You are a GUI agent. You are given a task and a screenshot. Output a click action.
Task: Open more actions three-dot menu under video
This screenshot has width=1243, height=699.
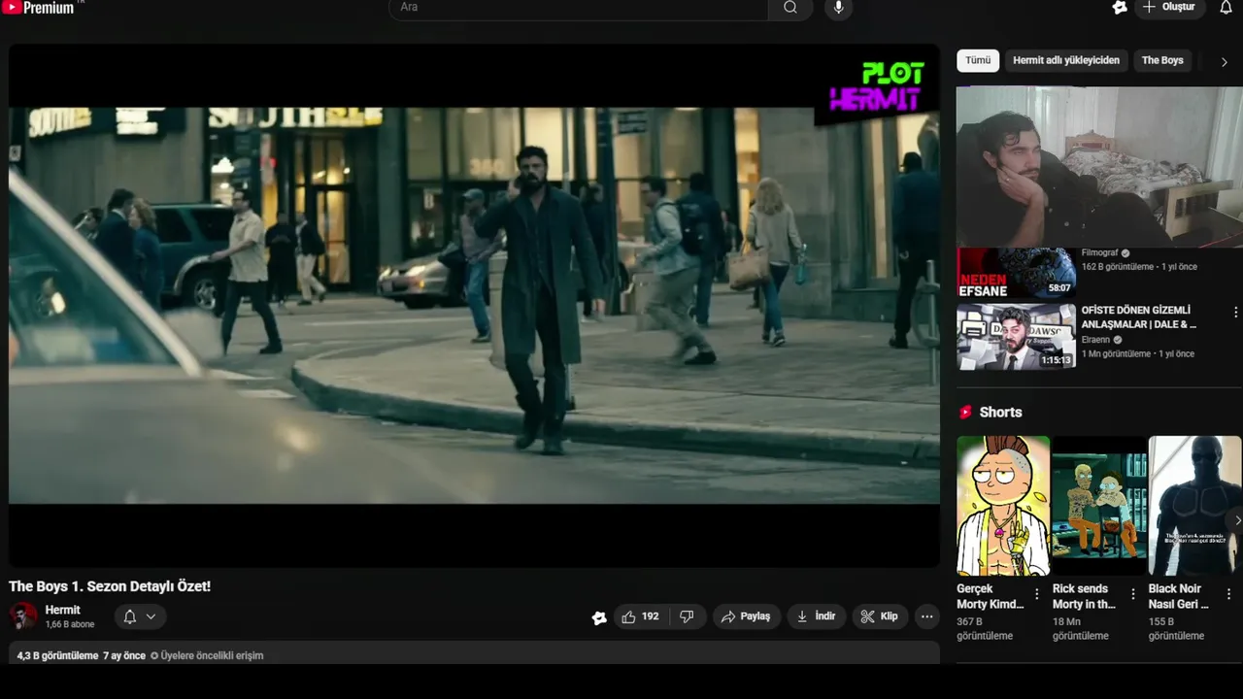pyautogui.click(x=927, y=616)
